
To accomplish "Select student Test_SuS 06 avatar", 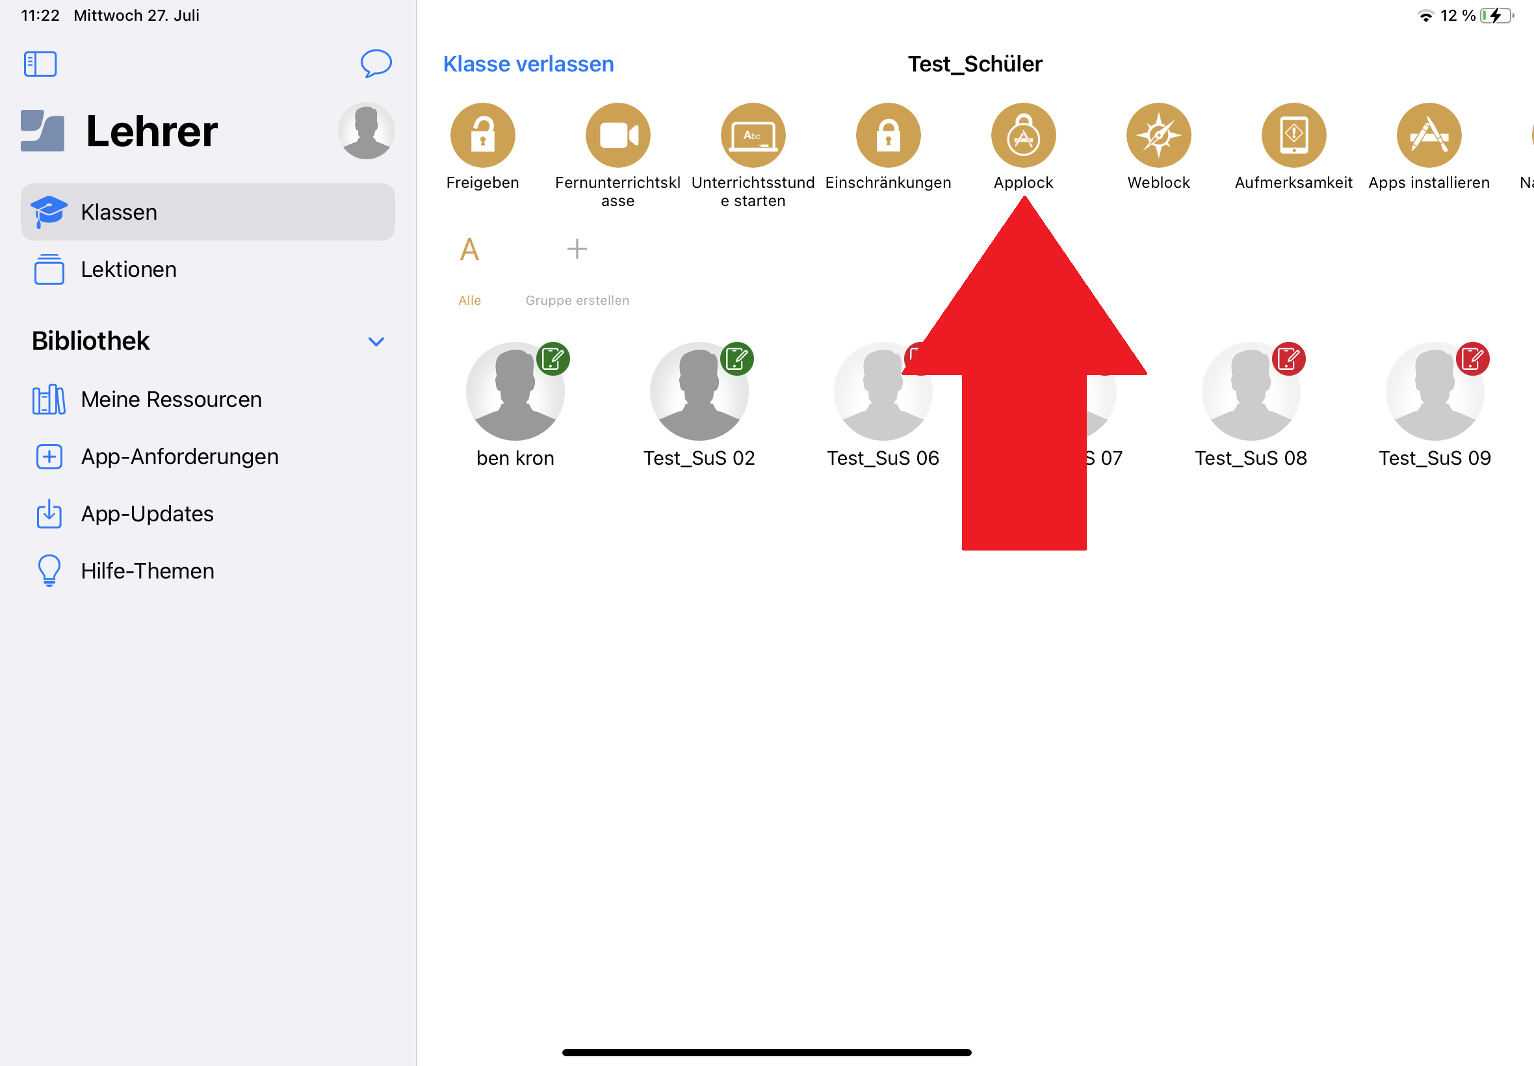I will [883, 391].
